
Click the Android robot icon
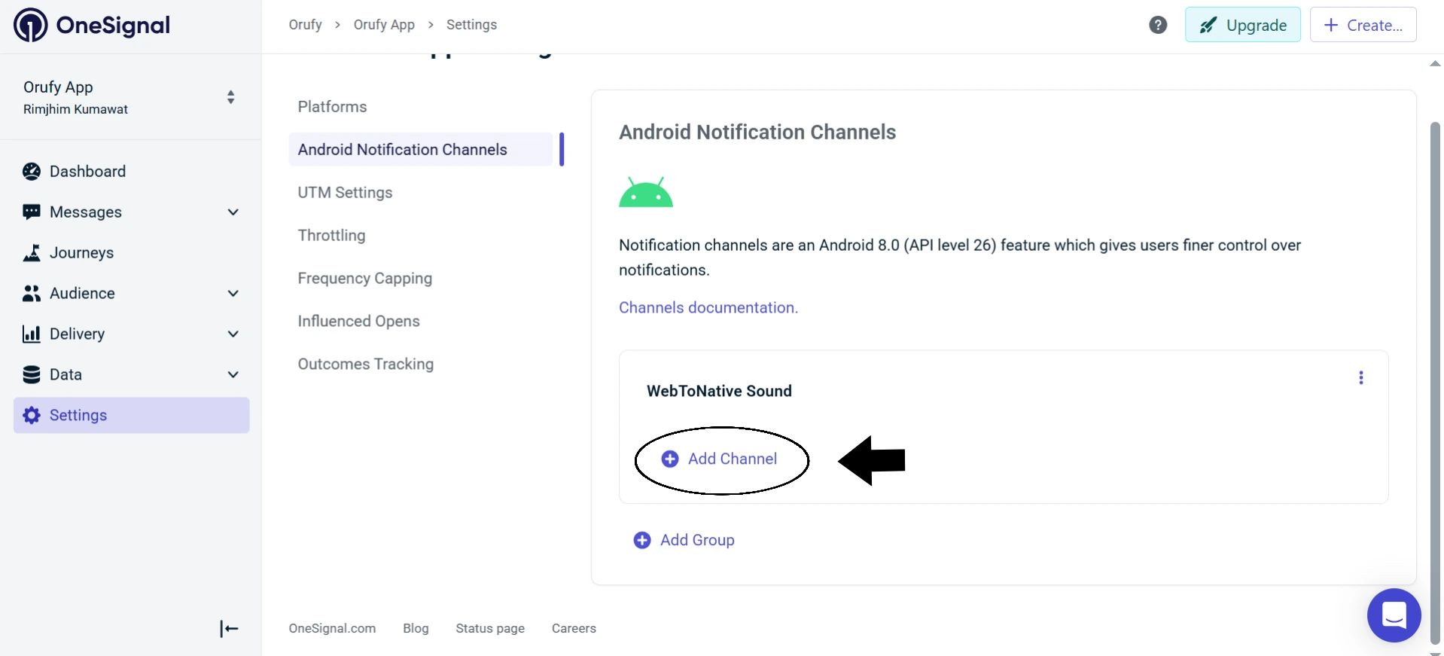(x=646, y=193)
